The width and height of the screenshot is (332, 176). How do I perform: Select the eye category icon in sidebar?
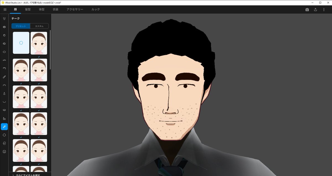[x=4, y=27]
